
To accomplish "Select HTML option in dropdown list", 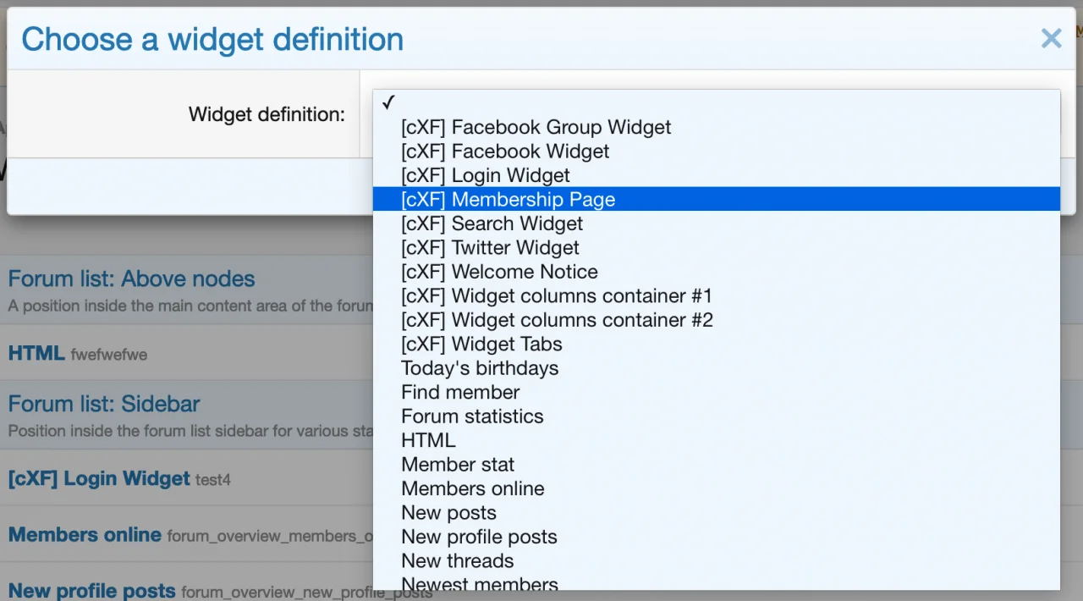I will point(428,440).
